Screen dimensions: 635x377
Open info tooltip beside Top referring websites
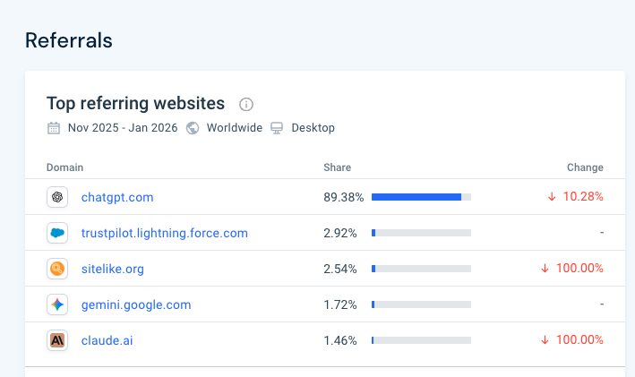(246, 104)
